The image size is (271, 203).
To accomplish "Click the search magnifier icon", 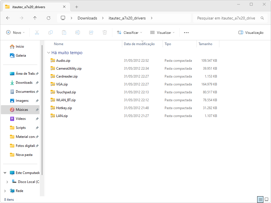I will coord(262,18).
